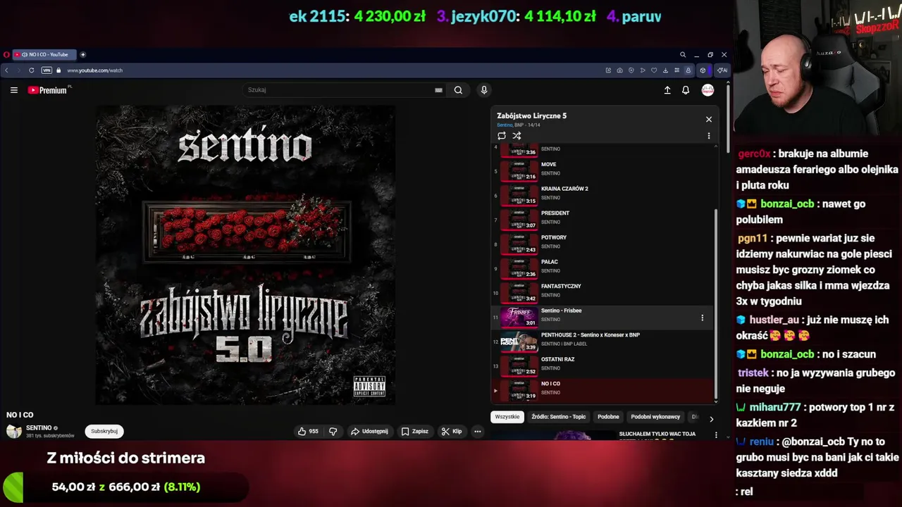Open YouTube notifications bell
The height and width of the screenshot is (507, 902).
pos(686,90)
